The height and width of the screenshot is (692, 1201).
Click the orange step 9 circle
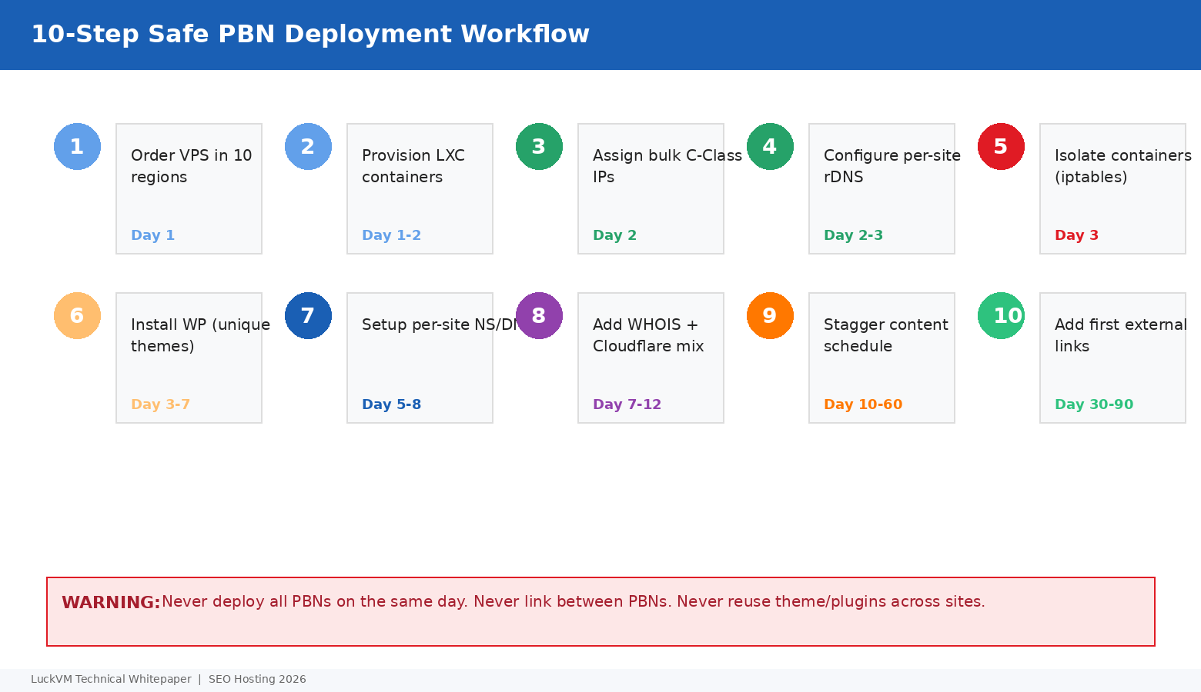click(770, 315)
